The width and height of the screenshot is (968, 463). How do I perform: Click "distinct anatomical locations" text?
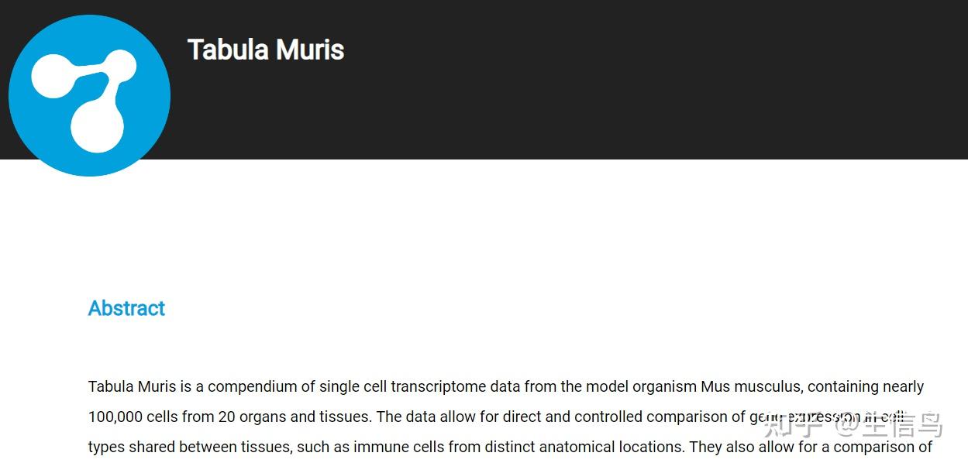[x=587, y=447]
